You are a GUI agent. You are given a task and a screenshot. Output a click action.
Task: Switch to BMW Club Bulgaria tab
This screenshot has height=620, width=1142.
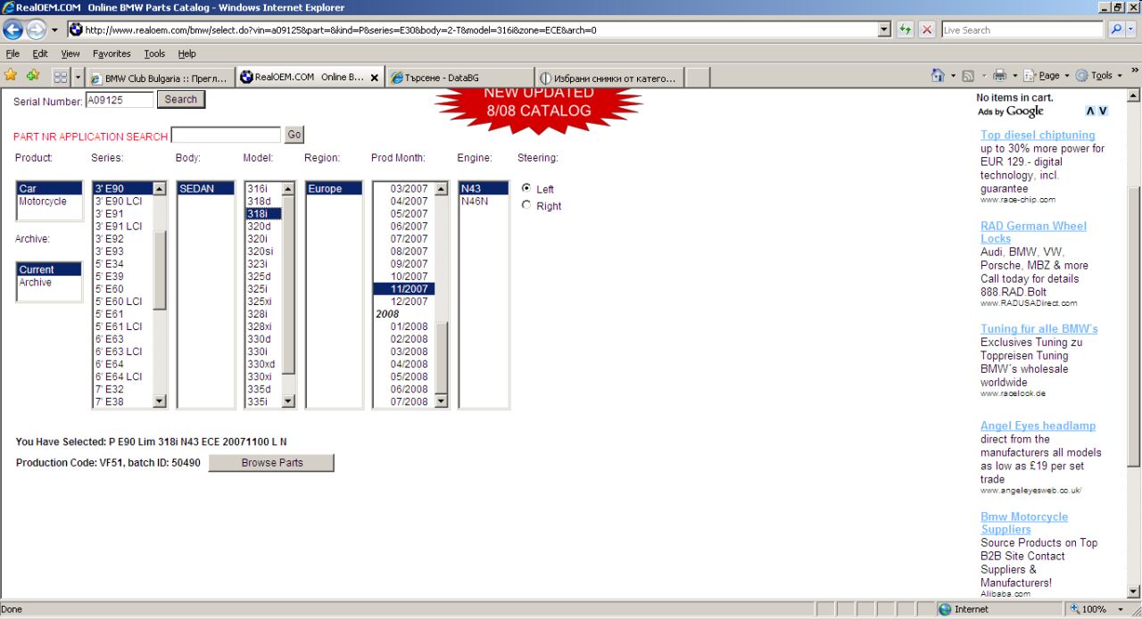(x=161, y=78)
